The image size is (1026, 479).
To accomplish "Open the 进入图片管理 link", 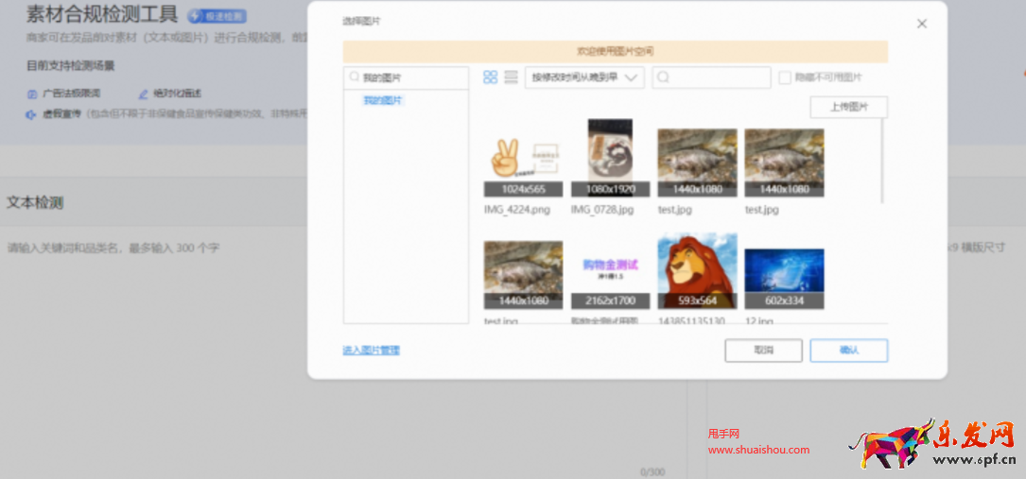I will (371, 351).
